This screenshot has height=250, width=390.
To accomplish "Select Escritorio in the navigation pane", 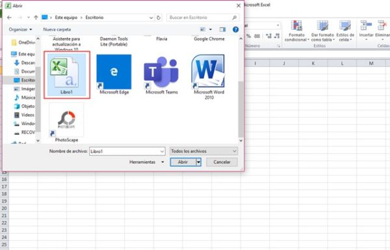I will [25, 80].
